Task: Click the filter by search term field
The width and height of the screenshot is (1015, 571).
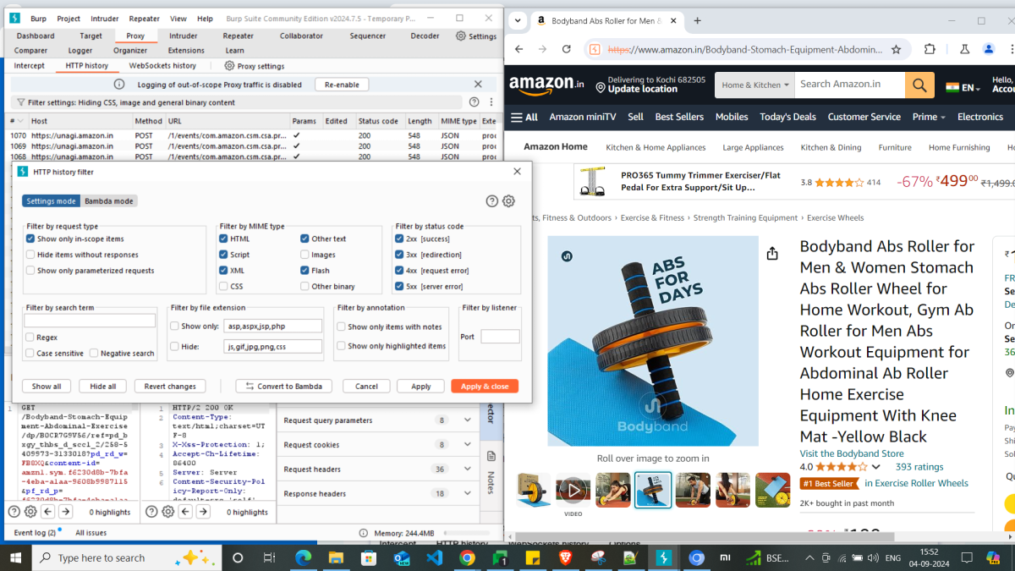Action: pyautogui.click(x=90, y=321)
